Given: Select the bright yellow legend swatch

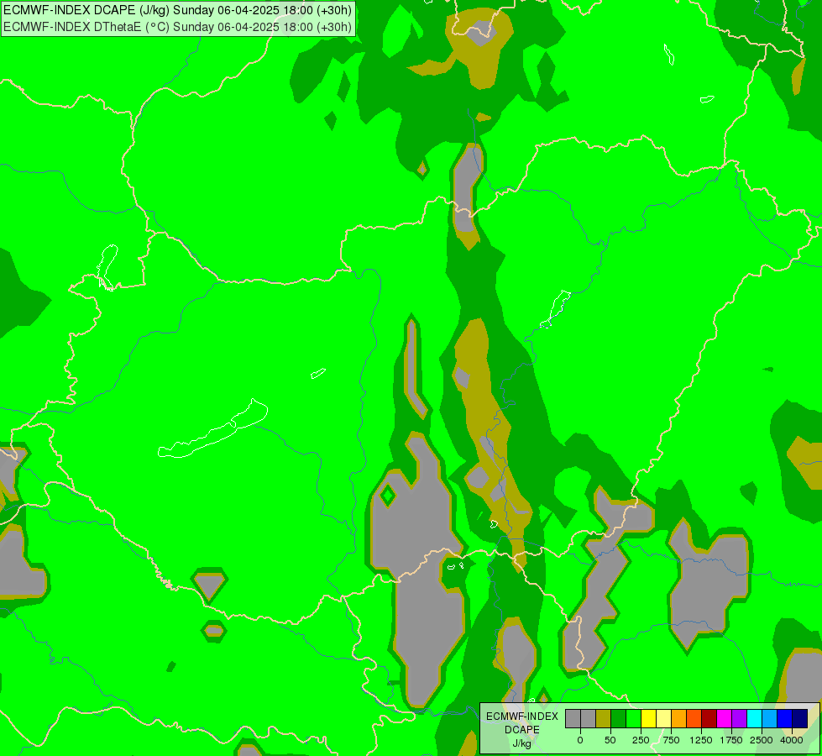Looking at the screenshot, I should point(648,718).
